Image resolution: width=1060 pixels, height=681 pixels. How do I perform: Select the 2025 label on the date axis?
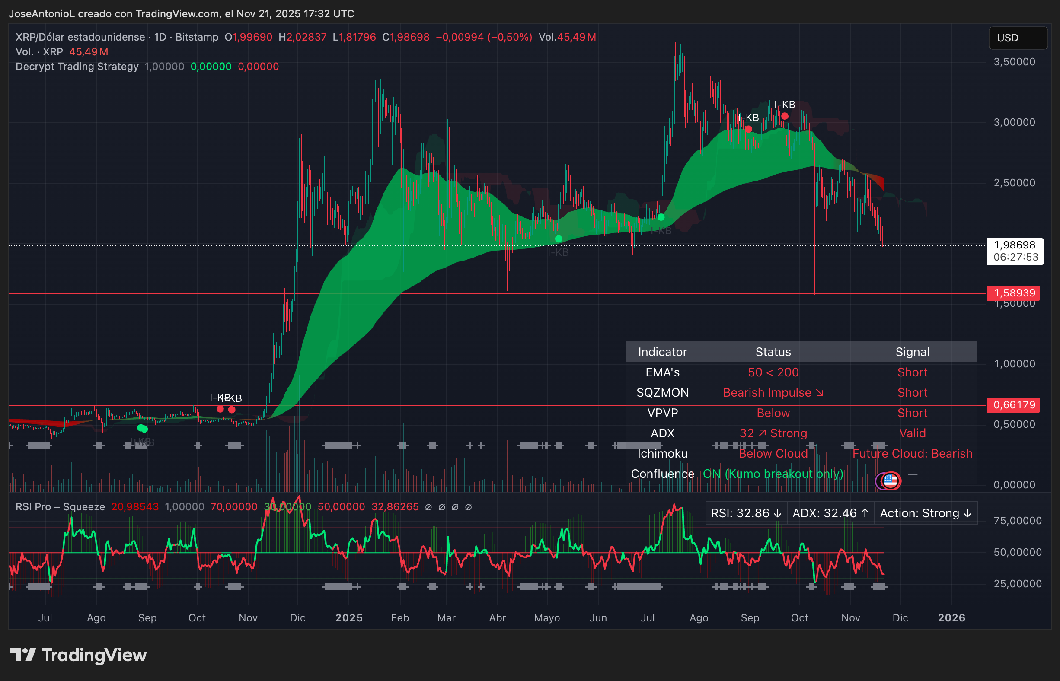pos(349,617)
